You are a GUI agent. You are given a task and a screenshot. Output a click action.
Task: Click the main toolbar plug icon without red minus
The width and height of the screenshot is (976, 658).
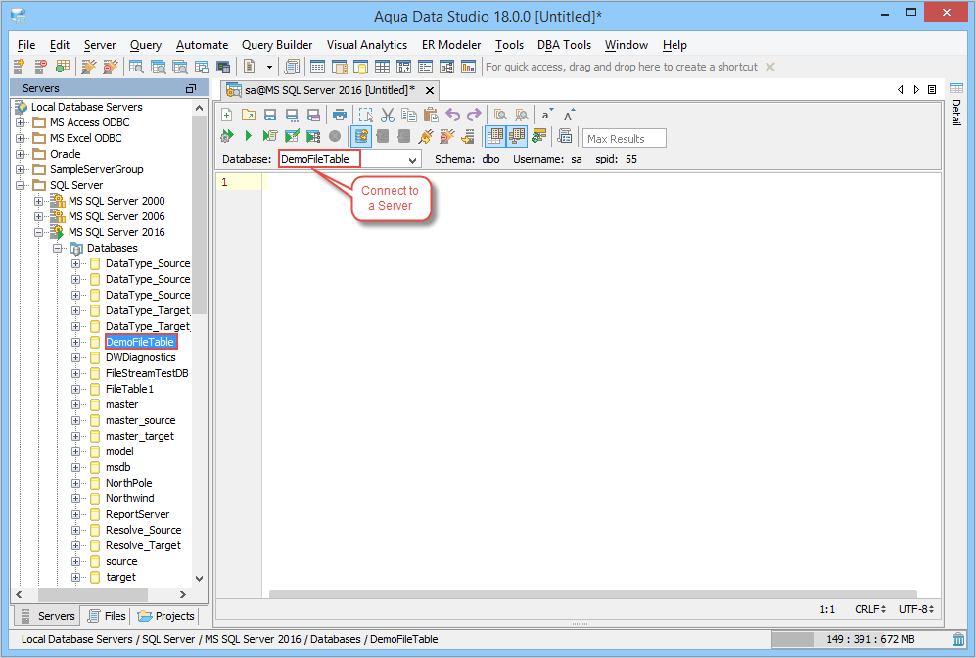click(89, 67)
